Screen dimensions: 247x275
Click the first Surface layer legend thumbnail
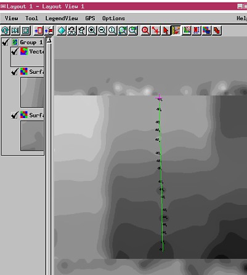click(32, 92)
